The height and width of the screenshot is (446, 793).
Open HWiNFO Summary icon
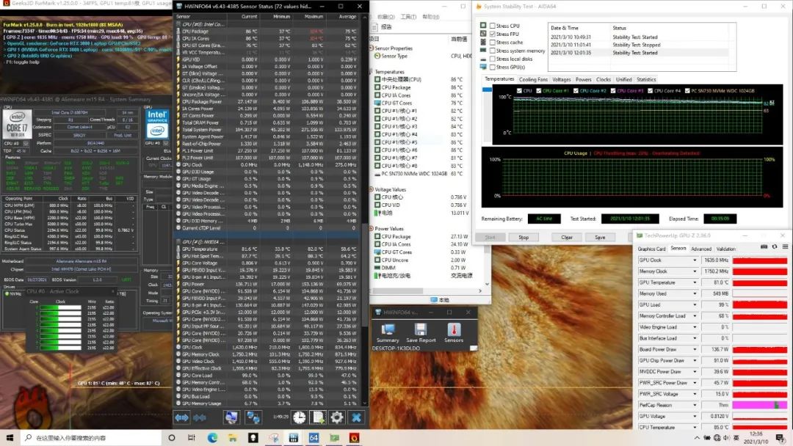point(388,329)
